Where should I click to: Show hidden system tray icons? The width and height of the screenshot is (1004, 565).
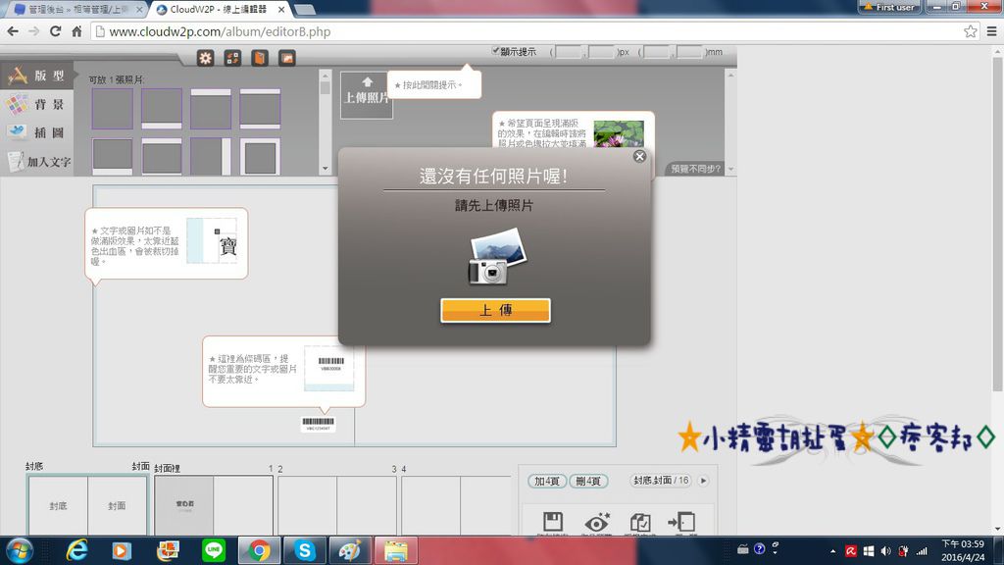tap(832, 551)
